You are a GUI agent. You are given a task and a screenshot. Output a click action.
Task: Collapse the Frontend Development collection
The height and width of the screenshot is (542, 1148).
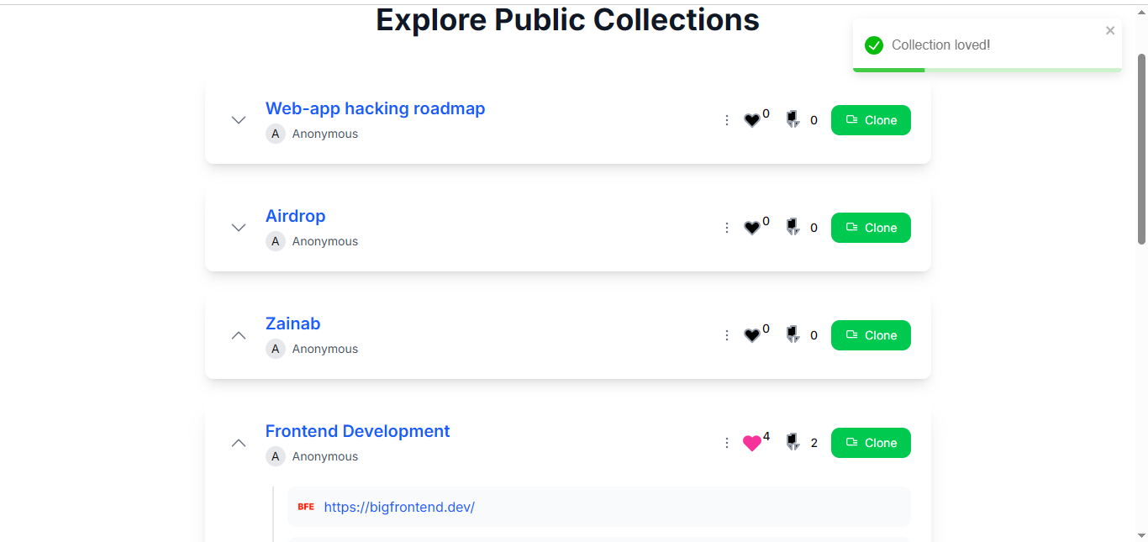pos(239,443)
